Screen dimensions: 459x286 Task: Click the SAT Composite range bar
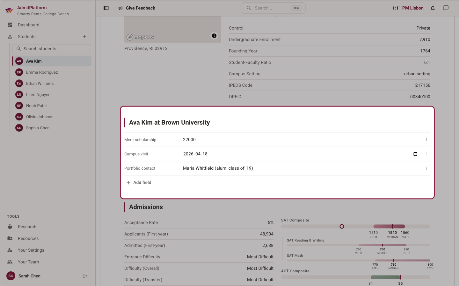[x=389, y=227]
